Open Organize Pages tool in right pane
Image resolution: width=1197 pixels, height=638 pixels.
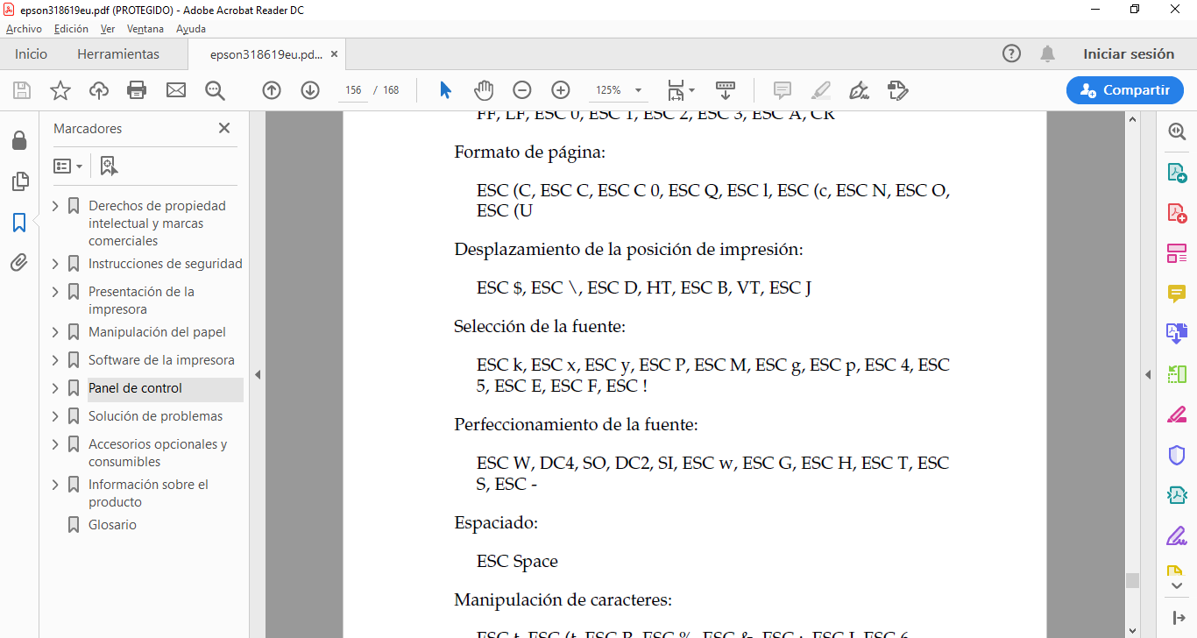point(1177,253)
